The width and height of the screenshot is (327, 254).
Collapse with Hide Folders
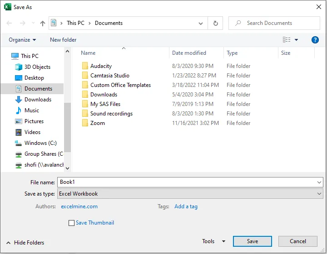pos(25,243)
